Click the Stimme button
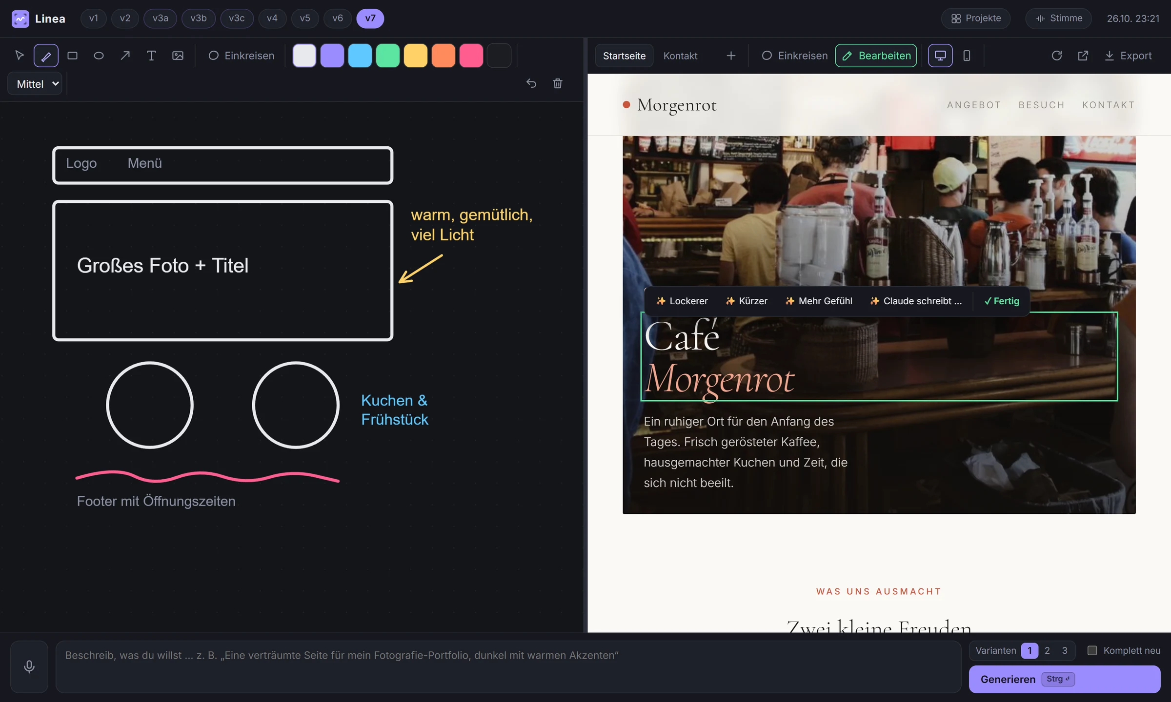This screenshot has width=1171, height=702. pos(1058,19)
